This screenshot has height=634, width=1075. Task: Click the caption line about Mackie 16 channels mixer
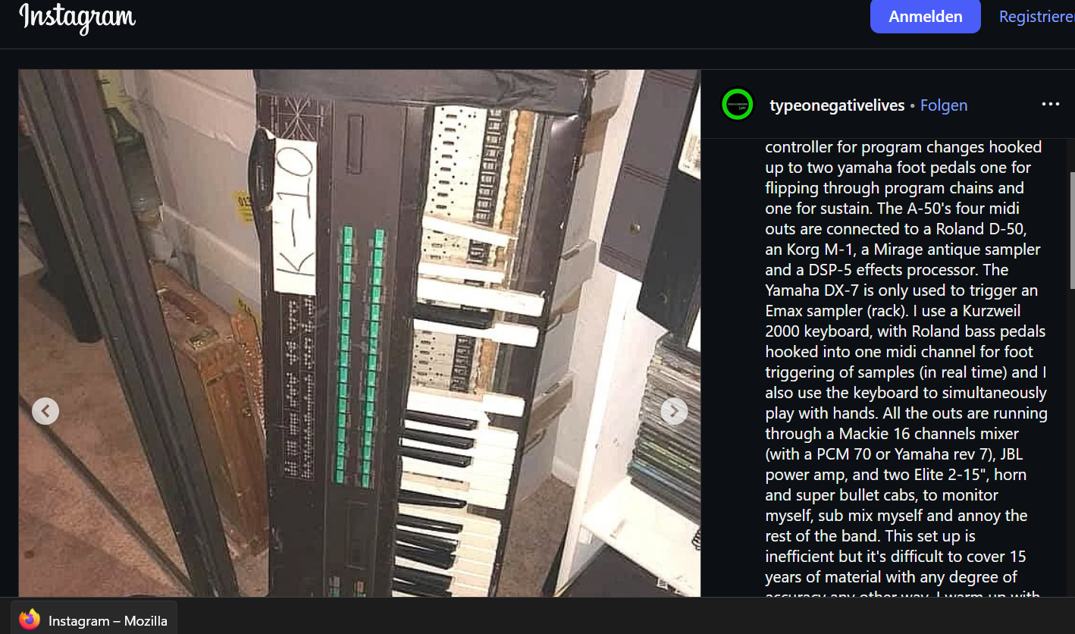[892, 434]
